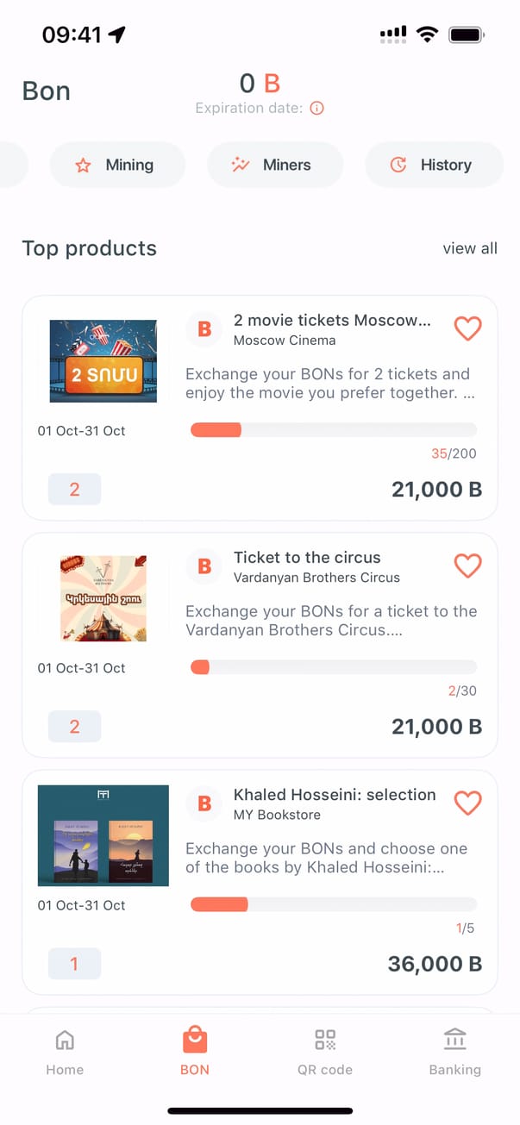This screenshot has width=520, height=1125.
Task: Open the circus ticket thumbnail image
Action: (x=103, y=598)
